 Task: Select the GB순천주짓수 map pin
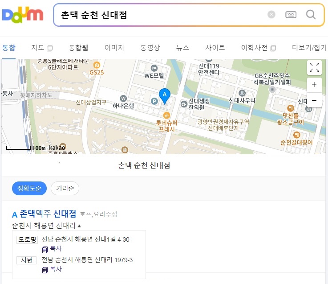[272, 90]
